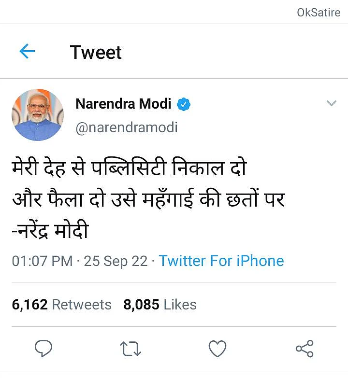The width and height of the screenshot is (348, 378).
Task: Like the tweet with the heart
Action: (217, 348)
